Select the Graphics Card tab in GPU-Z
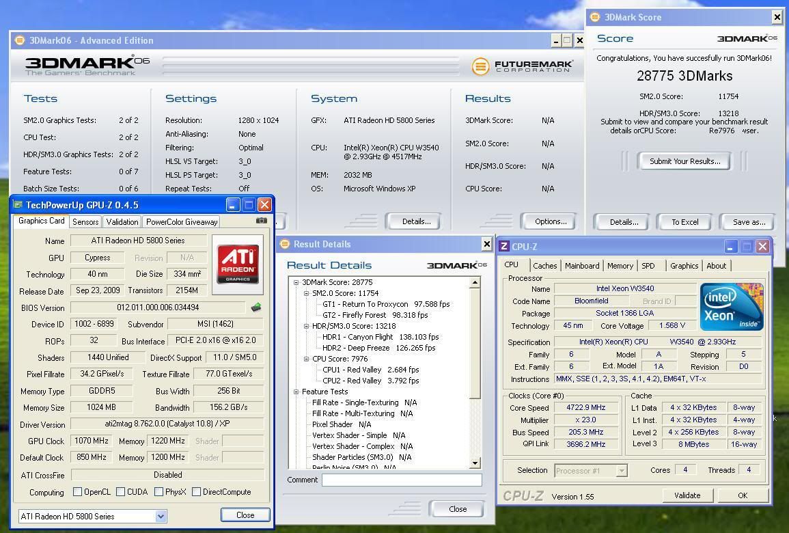The width and height of the screenshot is (789, 533). point(41,221)
